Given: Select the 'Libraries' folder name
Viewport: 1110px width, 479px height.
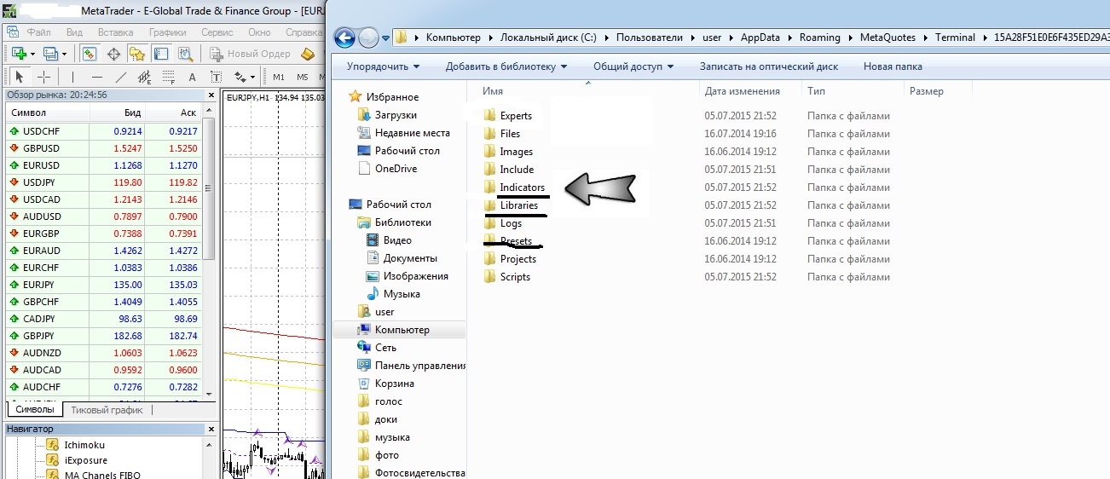Looking at the screenshot, I should (519, 205).
